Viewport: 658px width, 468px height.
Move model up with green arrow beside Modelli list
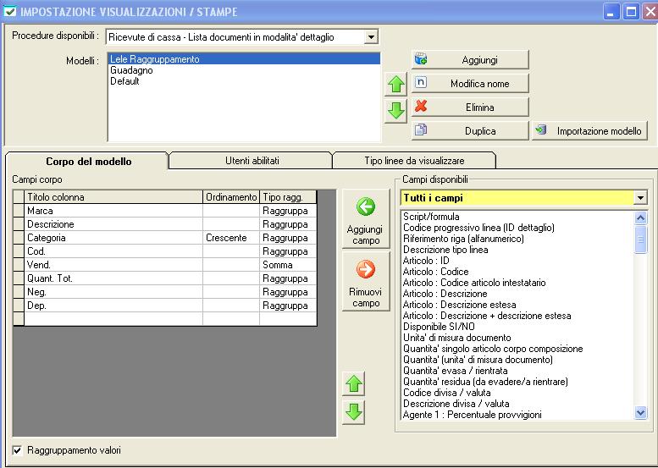click(395, 85)
